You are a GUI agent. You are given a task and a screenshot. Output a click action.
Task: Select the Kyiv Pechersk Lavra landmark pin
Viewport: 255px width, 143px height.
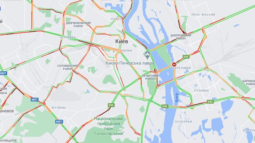pyautogui.click(x=148, y=55)
